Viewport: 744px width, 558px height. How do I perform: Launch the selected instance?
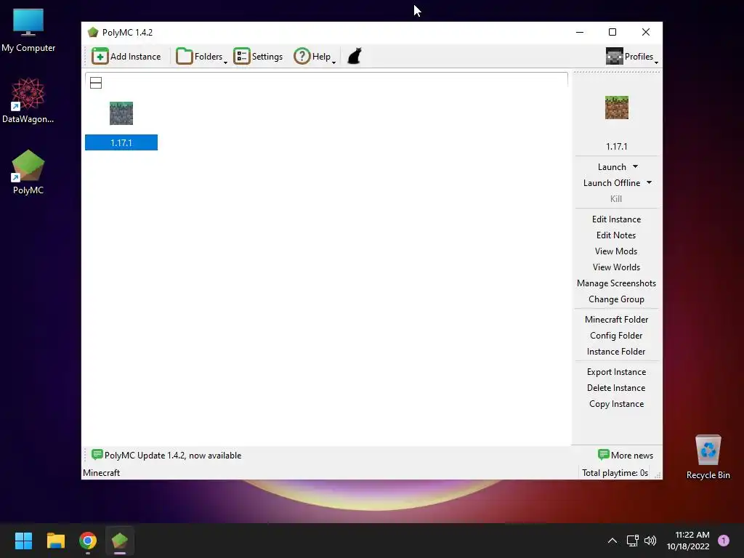[x=612, y=167]
